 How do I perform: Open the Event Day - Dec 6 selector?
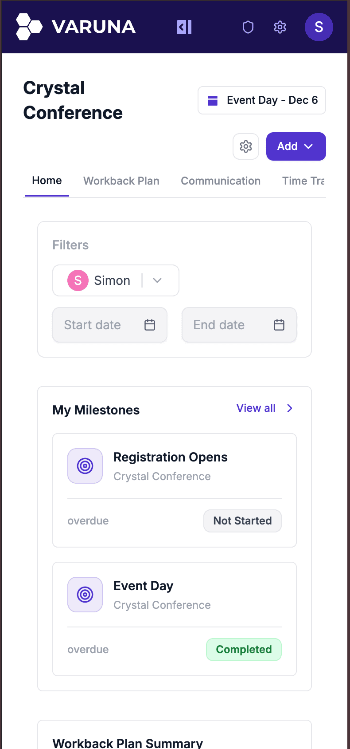coord(262,100)
